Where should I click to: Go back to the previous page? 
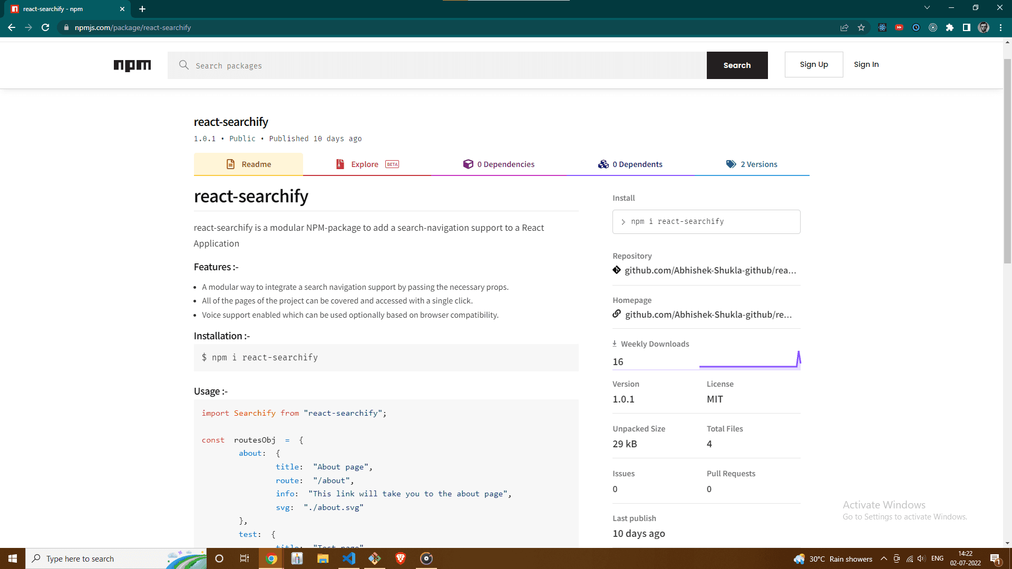point(12,27)
